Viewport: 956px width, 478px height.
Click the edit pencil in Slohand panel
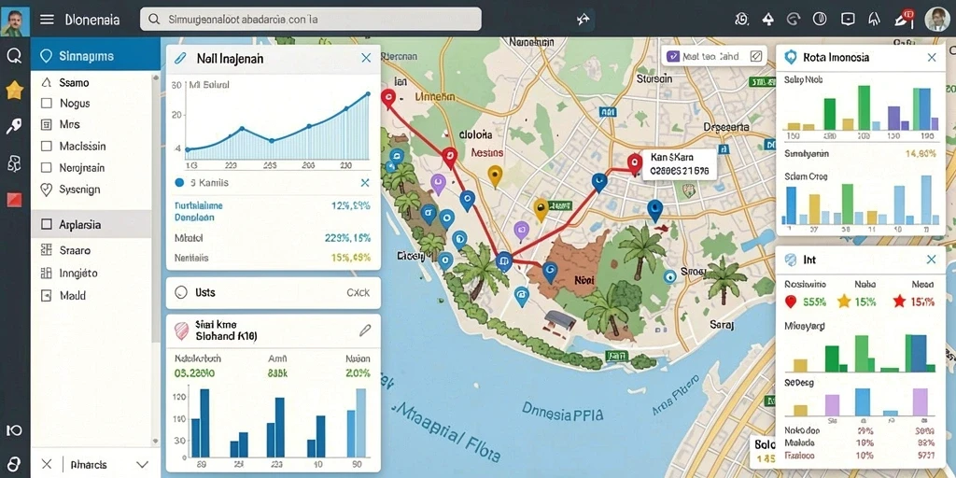click(365, 330)
